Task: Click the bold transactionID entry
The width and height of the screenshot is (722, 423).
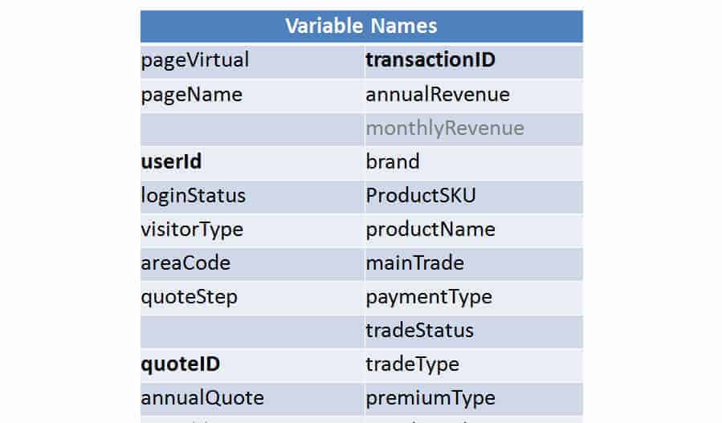Action: pos(430,60)
